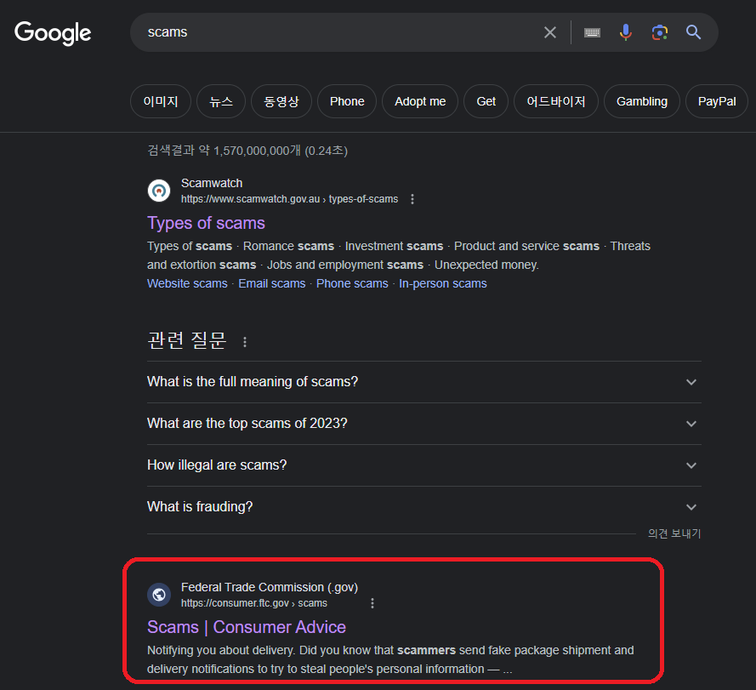This screenshot has width=756, height=690.
Task: Expand 'What is the full meaning of scams?'
Action: [x=423, y=382]
